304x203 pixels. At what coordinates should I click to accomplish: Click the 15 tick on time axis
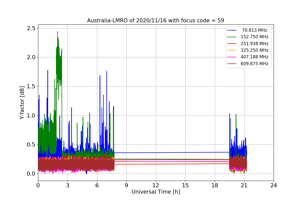(185, 185)
